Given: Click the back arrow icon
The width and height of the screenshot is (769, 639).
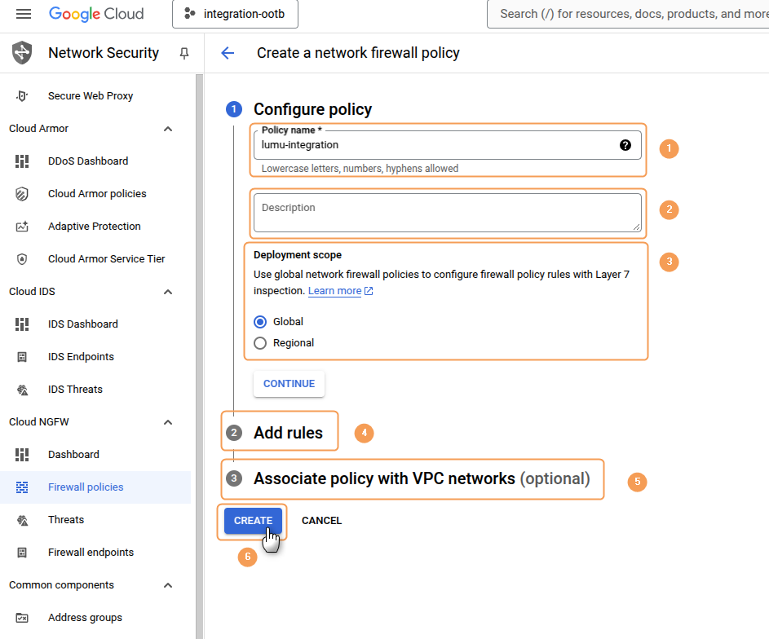Looking at the screenshot, I should [x=228, y=53].
